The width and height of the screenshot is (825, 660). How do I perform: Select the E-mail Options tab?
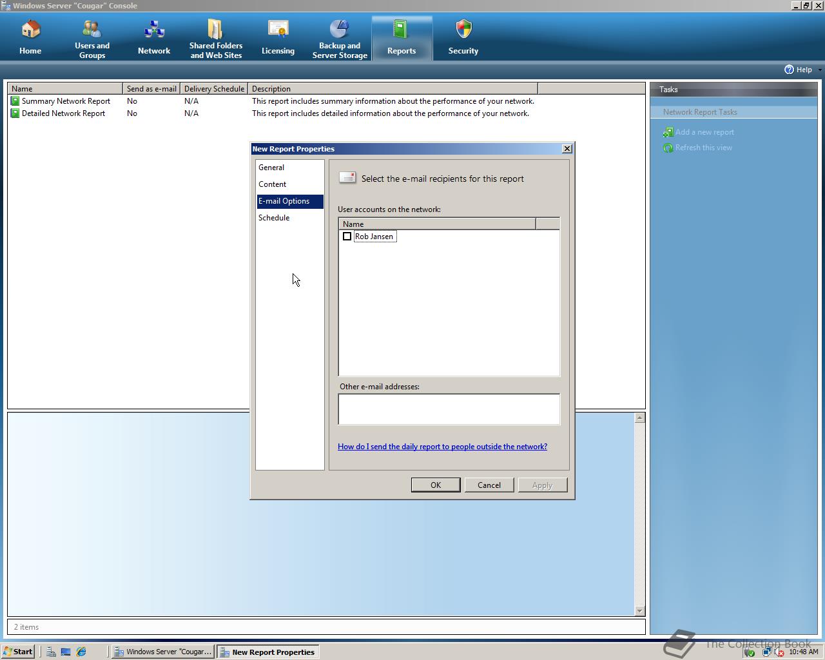[289, 201]
